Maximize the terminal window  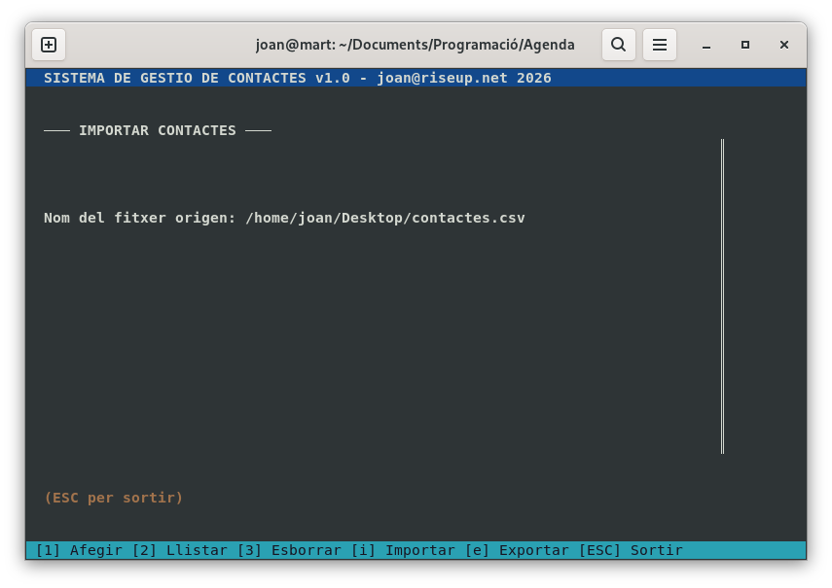745,45
